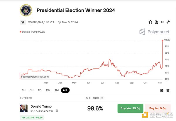176x121 pixels.
Task: Click the trophy icon badge
Action: [x=23, y=22]
